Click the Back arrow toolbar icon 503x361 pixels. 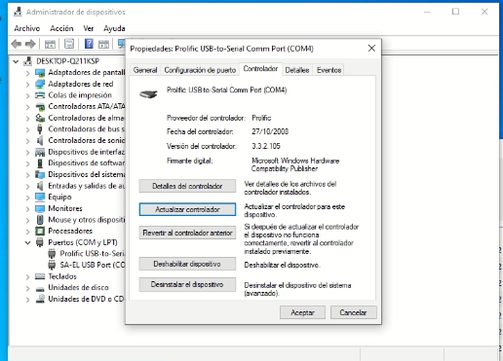16,44
